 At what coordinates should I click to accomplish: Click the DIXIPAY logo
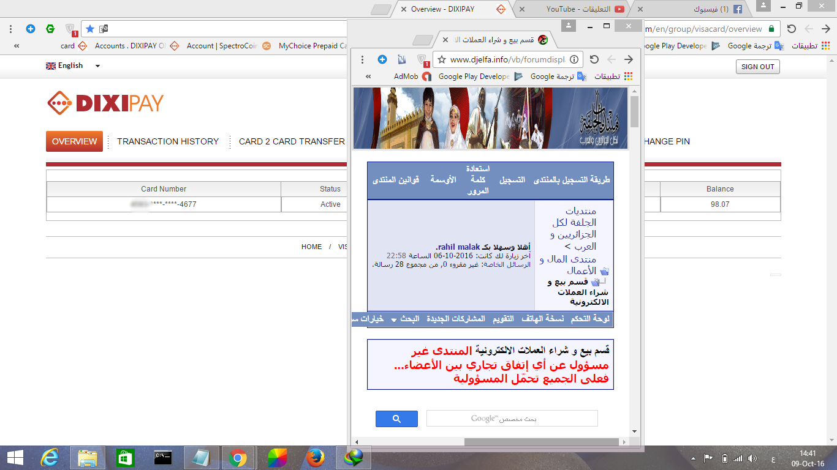click(x=105, y=103)
